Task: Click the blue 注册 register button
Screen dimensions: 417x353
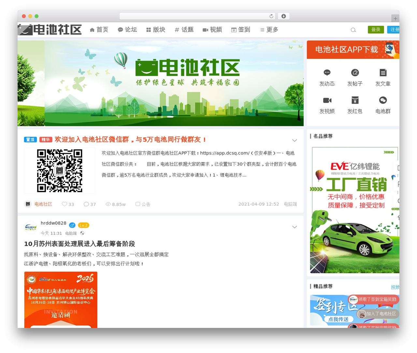Action: tap(394, 30)
